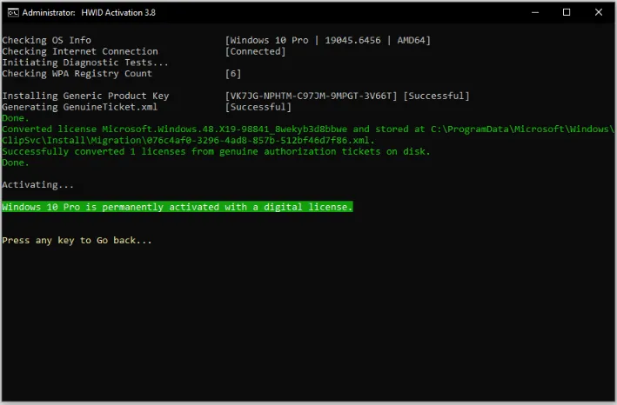Click the [Successful] status after product key
The height and width of the screenshot is (405, 617).
pyautogui.click(x=436, y=96)
